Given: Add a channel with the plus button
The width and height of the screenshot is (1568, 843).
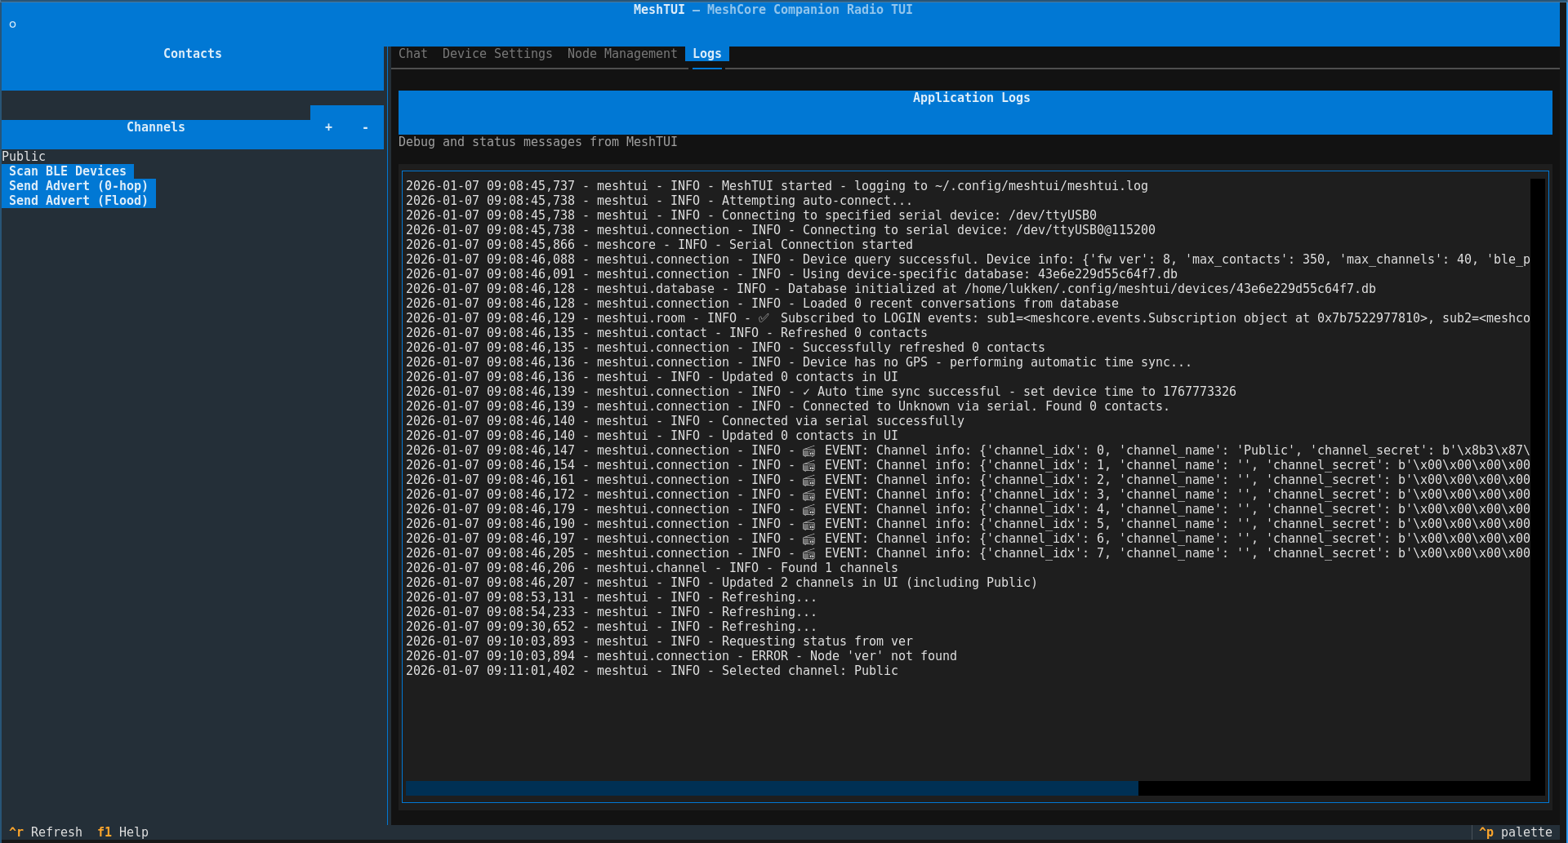Looking at the screenshot, I should click(x=328, y=127).
